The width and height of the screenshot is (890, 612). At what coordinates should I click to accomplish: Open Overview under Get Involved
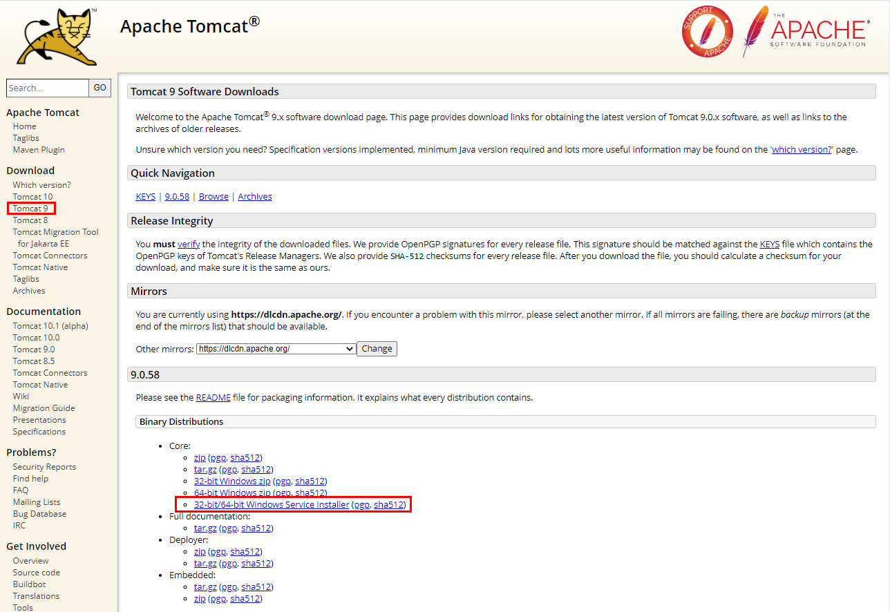point(30,561)
